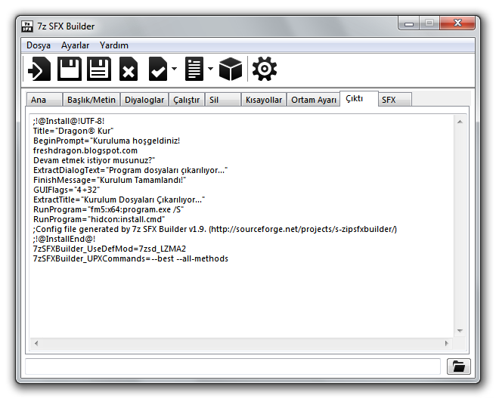Click the horizontal scrollbar right arrow
The image size is (496, 399).
click(447, 343)
